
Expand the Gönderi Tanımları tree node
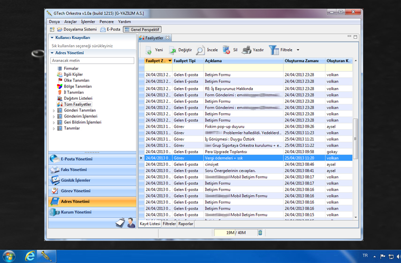[x=54, y=110]
